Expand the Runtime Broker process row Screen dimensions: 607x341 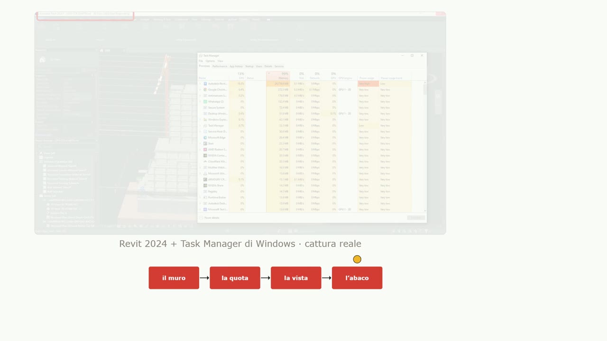tap(200, 197)
